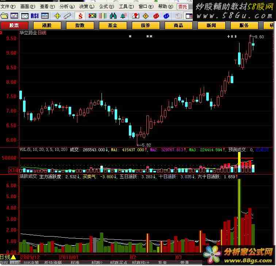Click the line chart toolbar icon

pos(14,16)
